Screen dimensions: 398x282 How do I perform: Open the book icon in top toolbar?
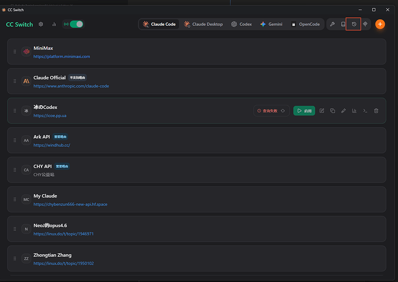pyautogui.click(x=343, y=24)
